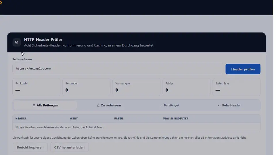Click the 'Acht Sicherheits-Header' subtitle text

(89, 45)
